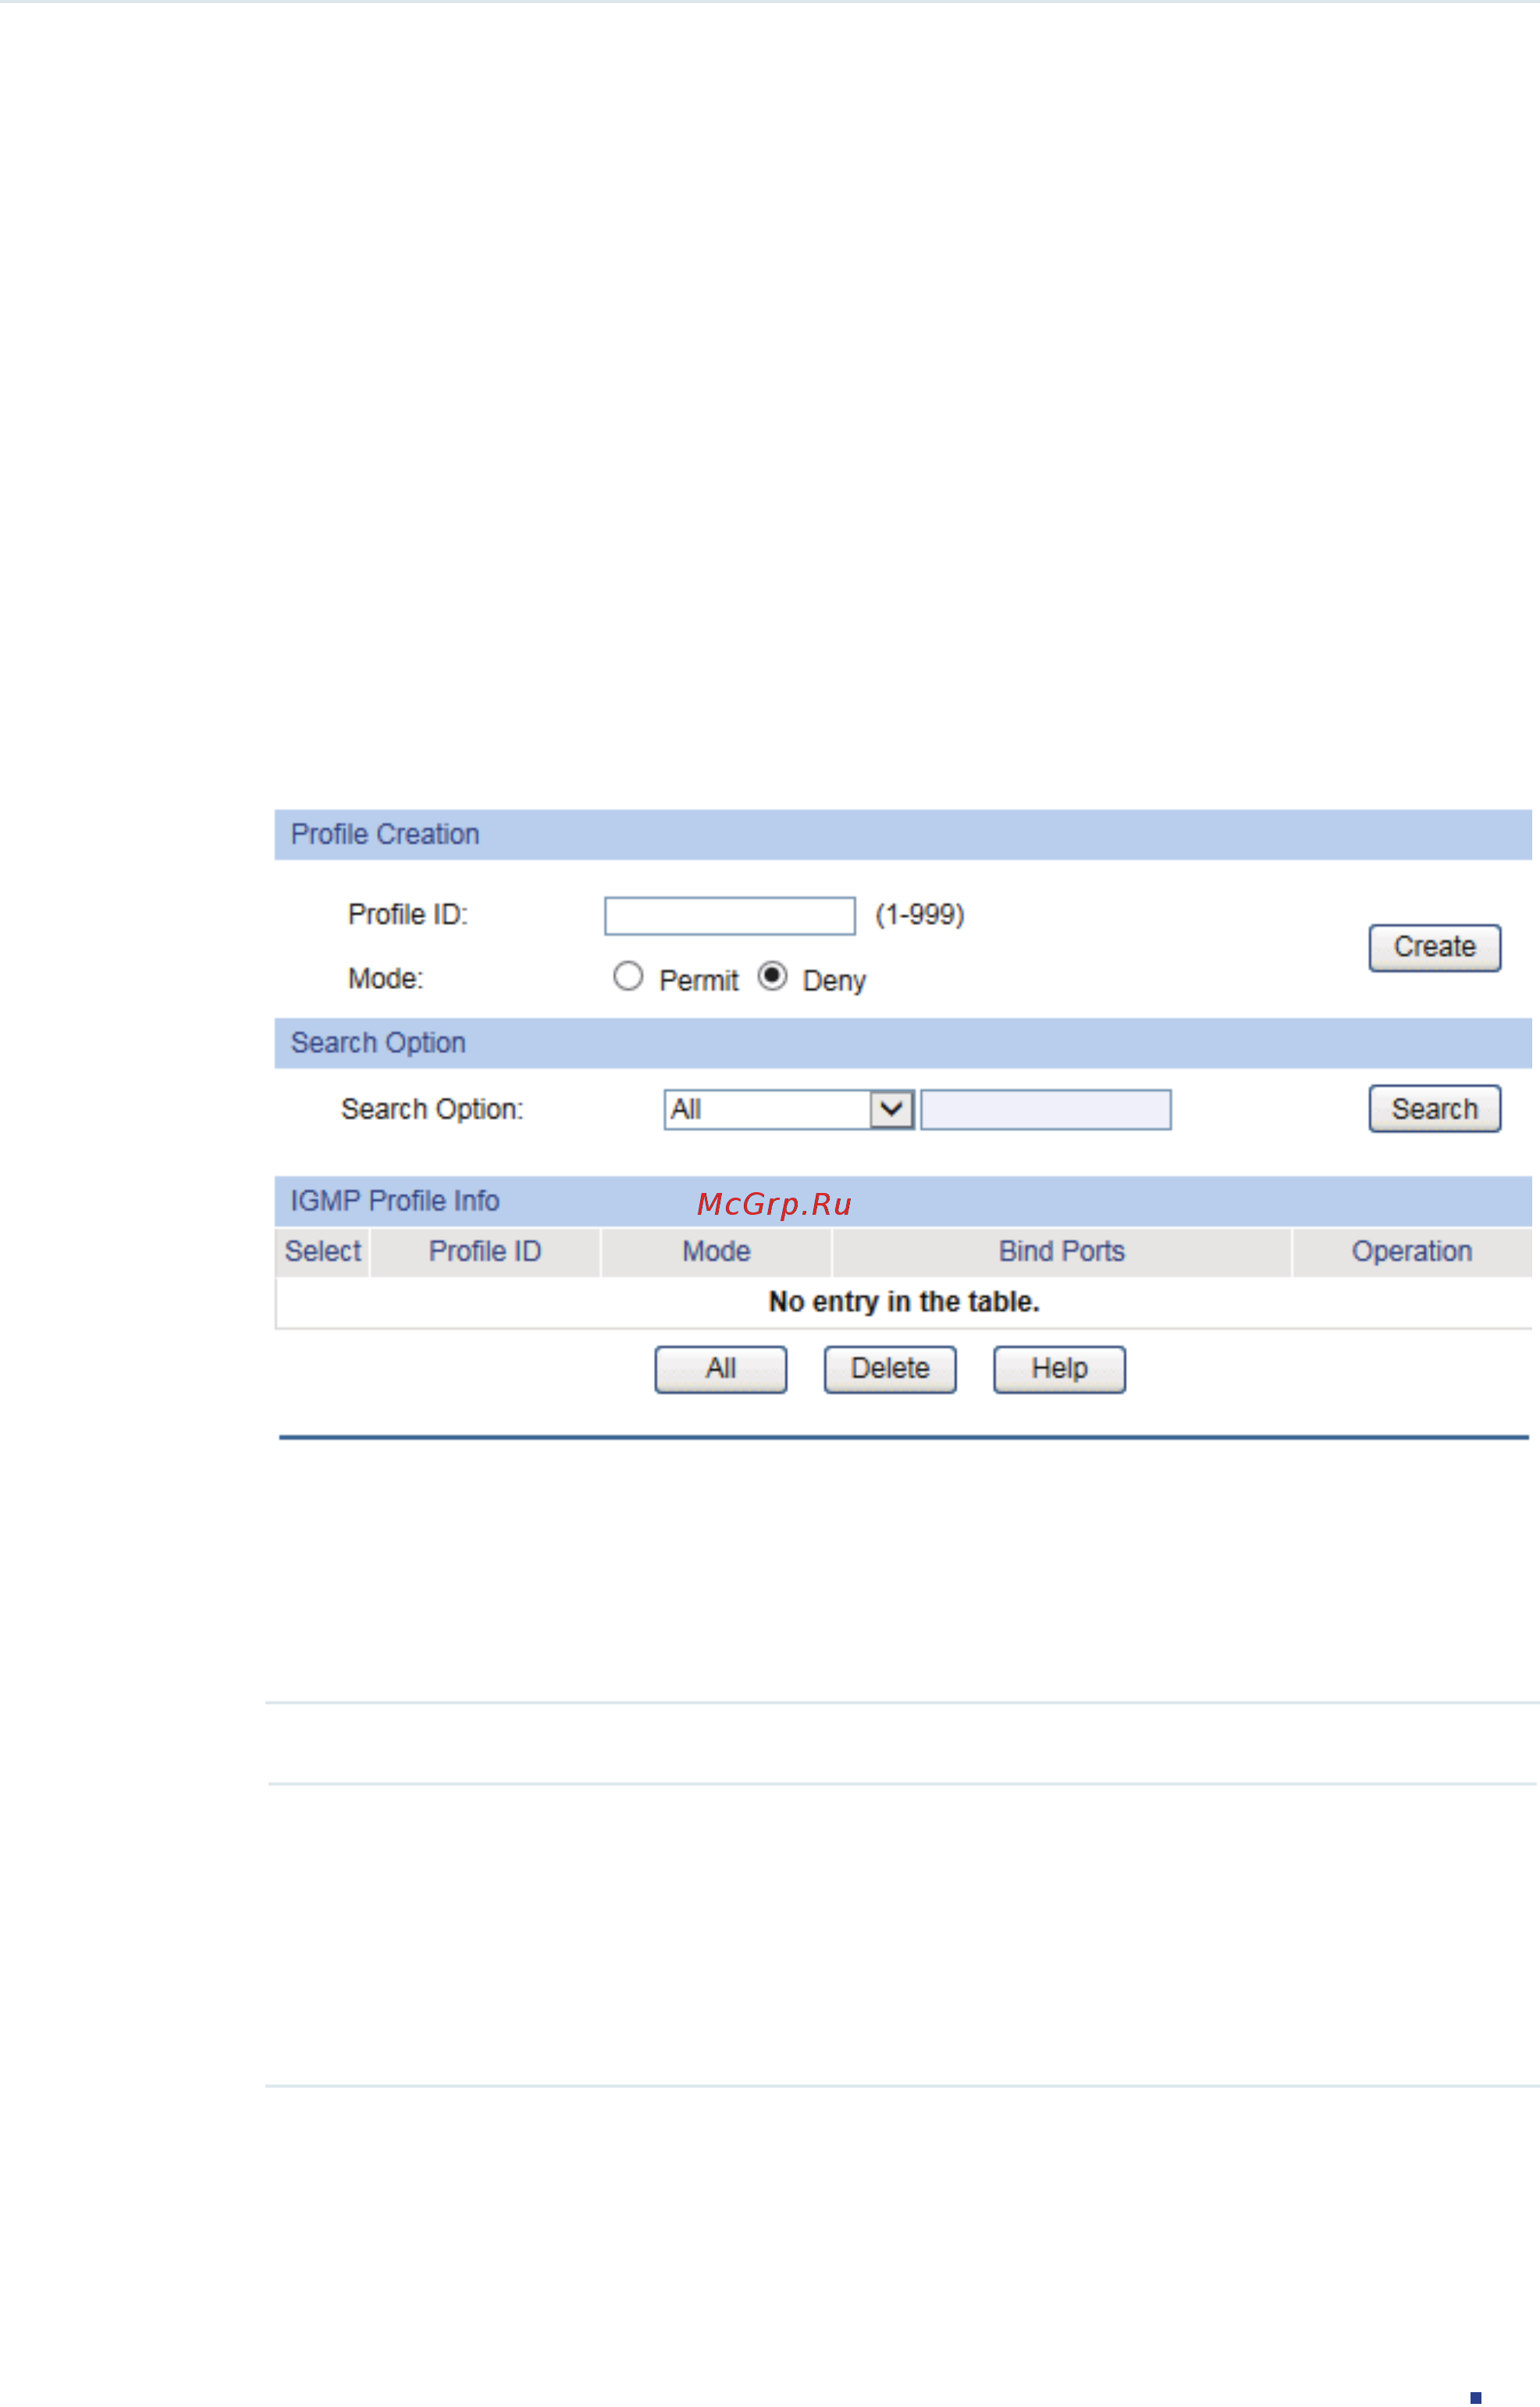Click the Create button

1435,948
